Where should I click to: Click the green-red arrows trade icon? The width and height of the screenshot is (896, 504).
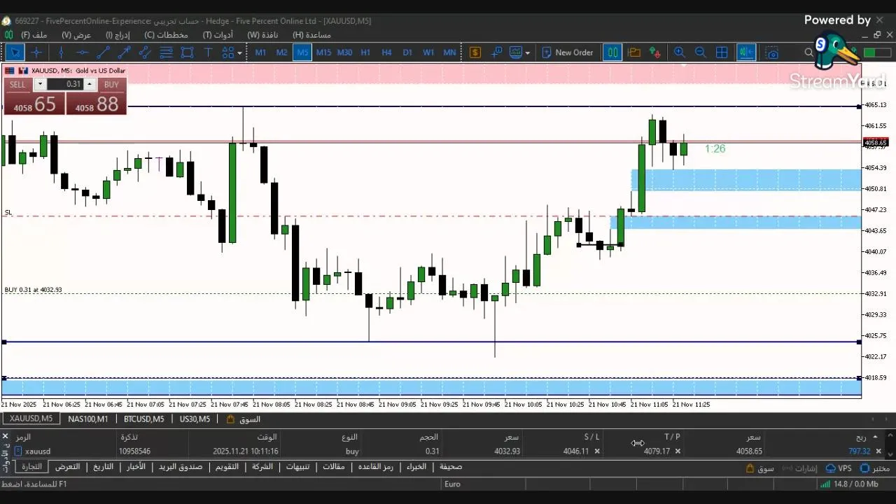[x=655, y=52]
